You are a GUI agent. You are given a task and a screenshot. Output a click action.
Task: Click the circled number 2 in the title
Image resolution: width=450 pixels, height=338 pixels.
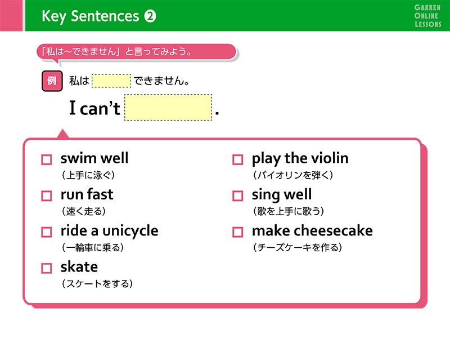click(x=150, y=17)
